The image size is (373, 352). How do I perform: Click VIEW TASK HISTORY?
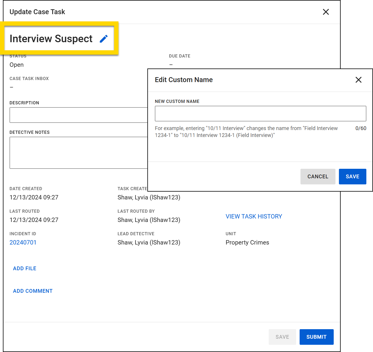(x=254, y=216)
